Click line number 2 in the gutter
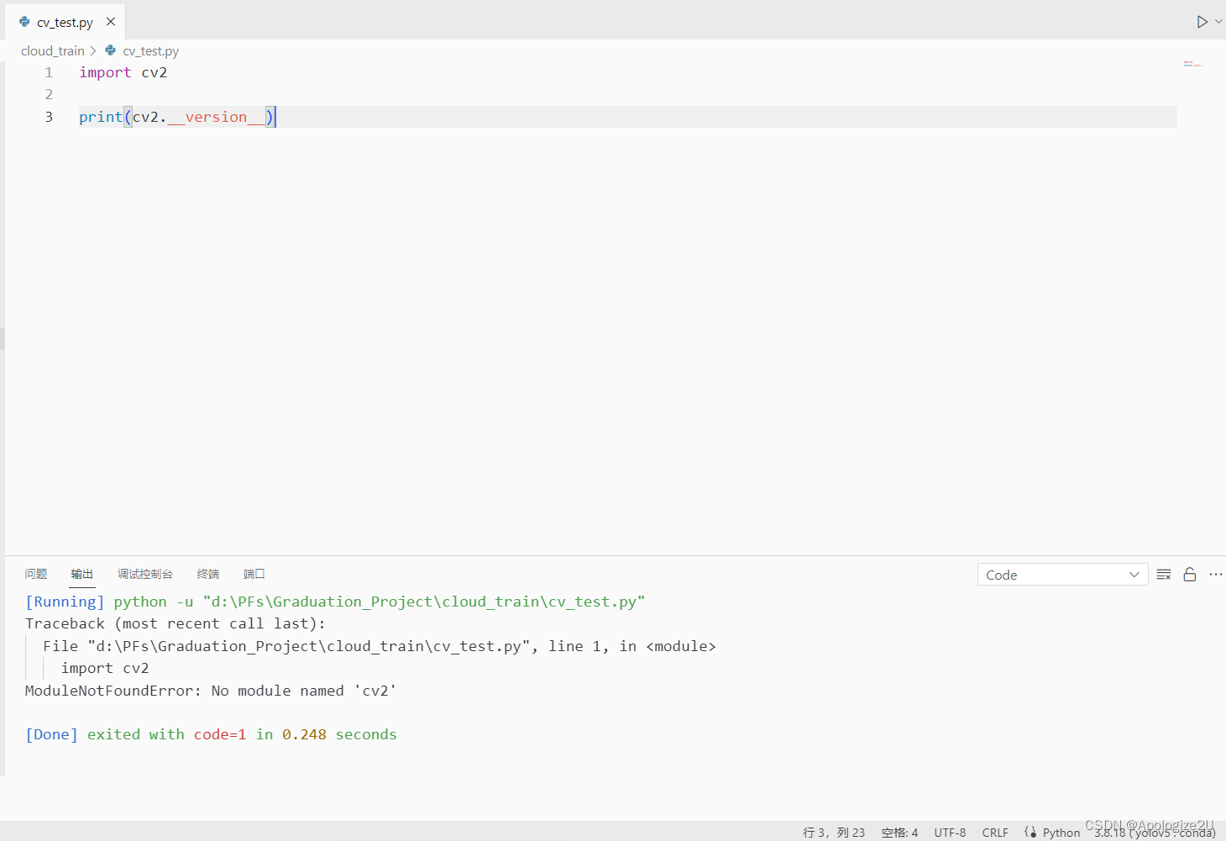The image size is (1226, 841). (x=49, y=94)
